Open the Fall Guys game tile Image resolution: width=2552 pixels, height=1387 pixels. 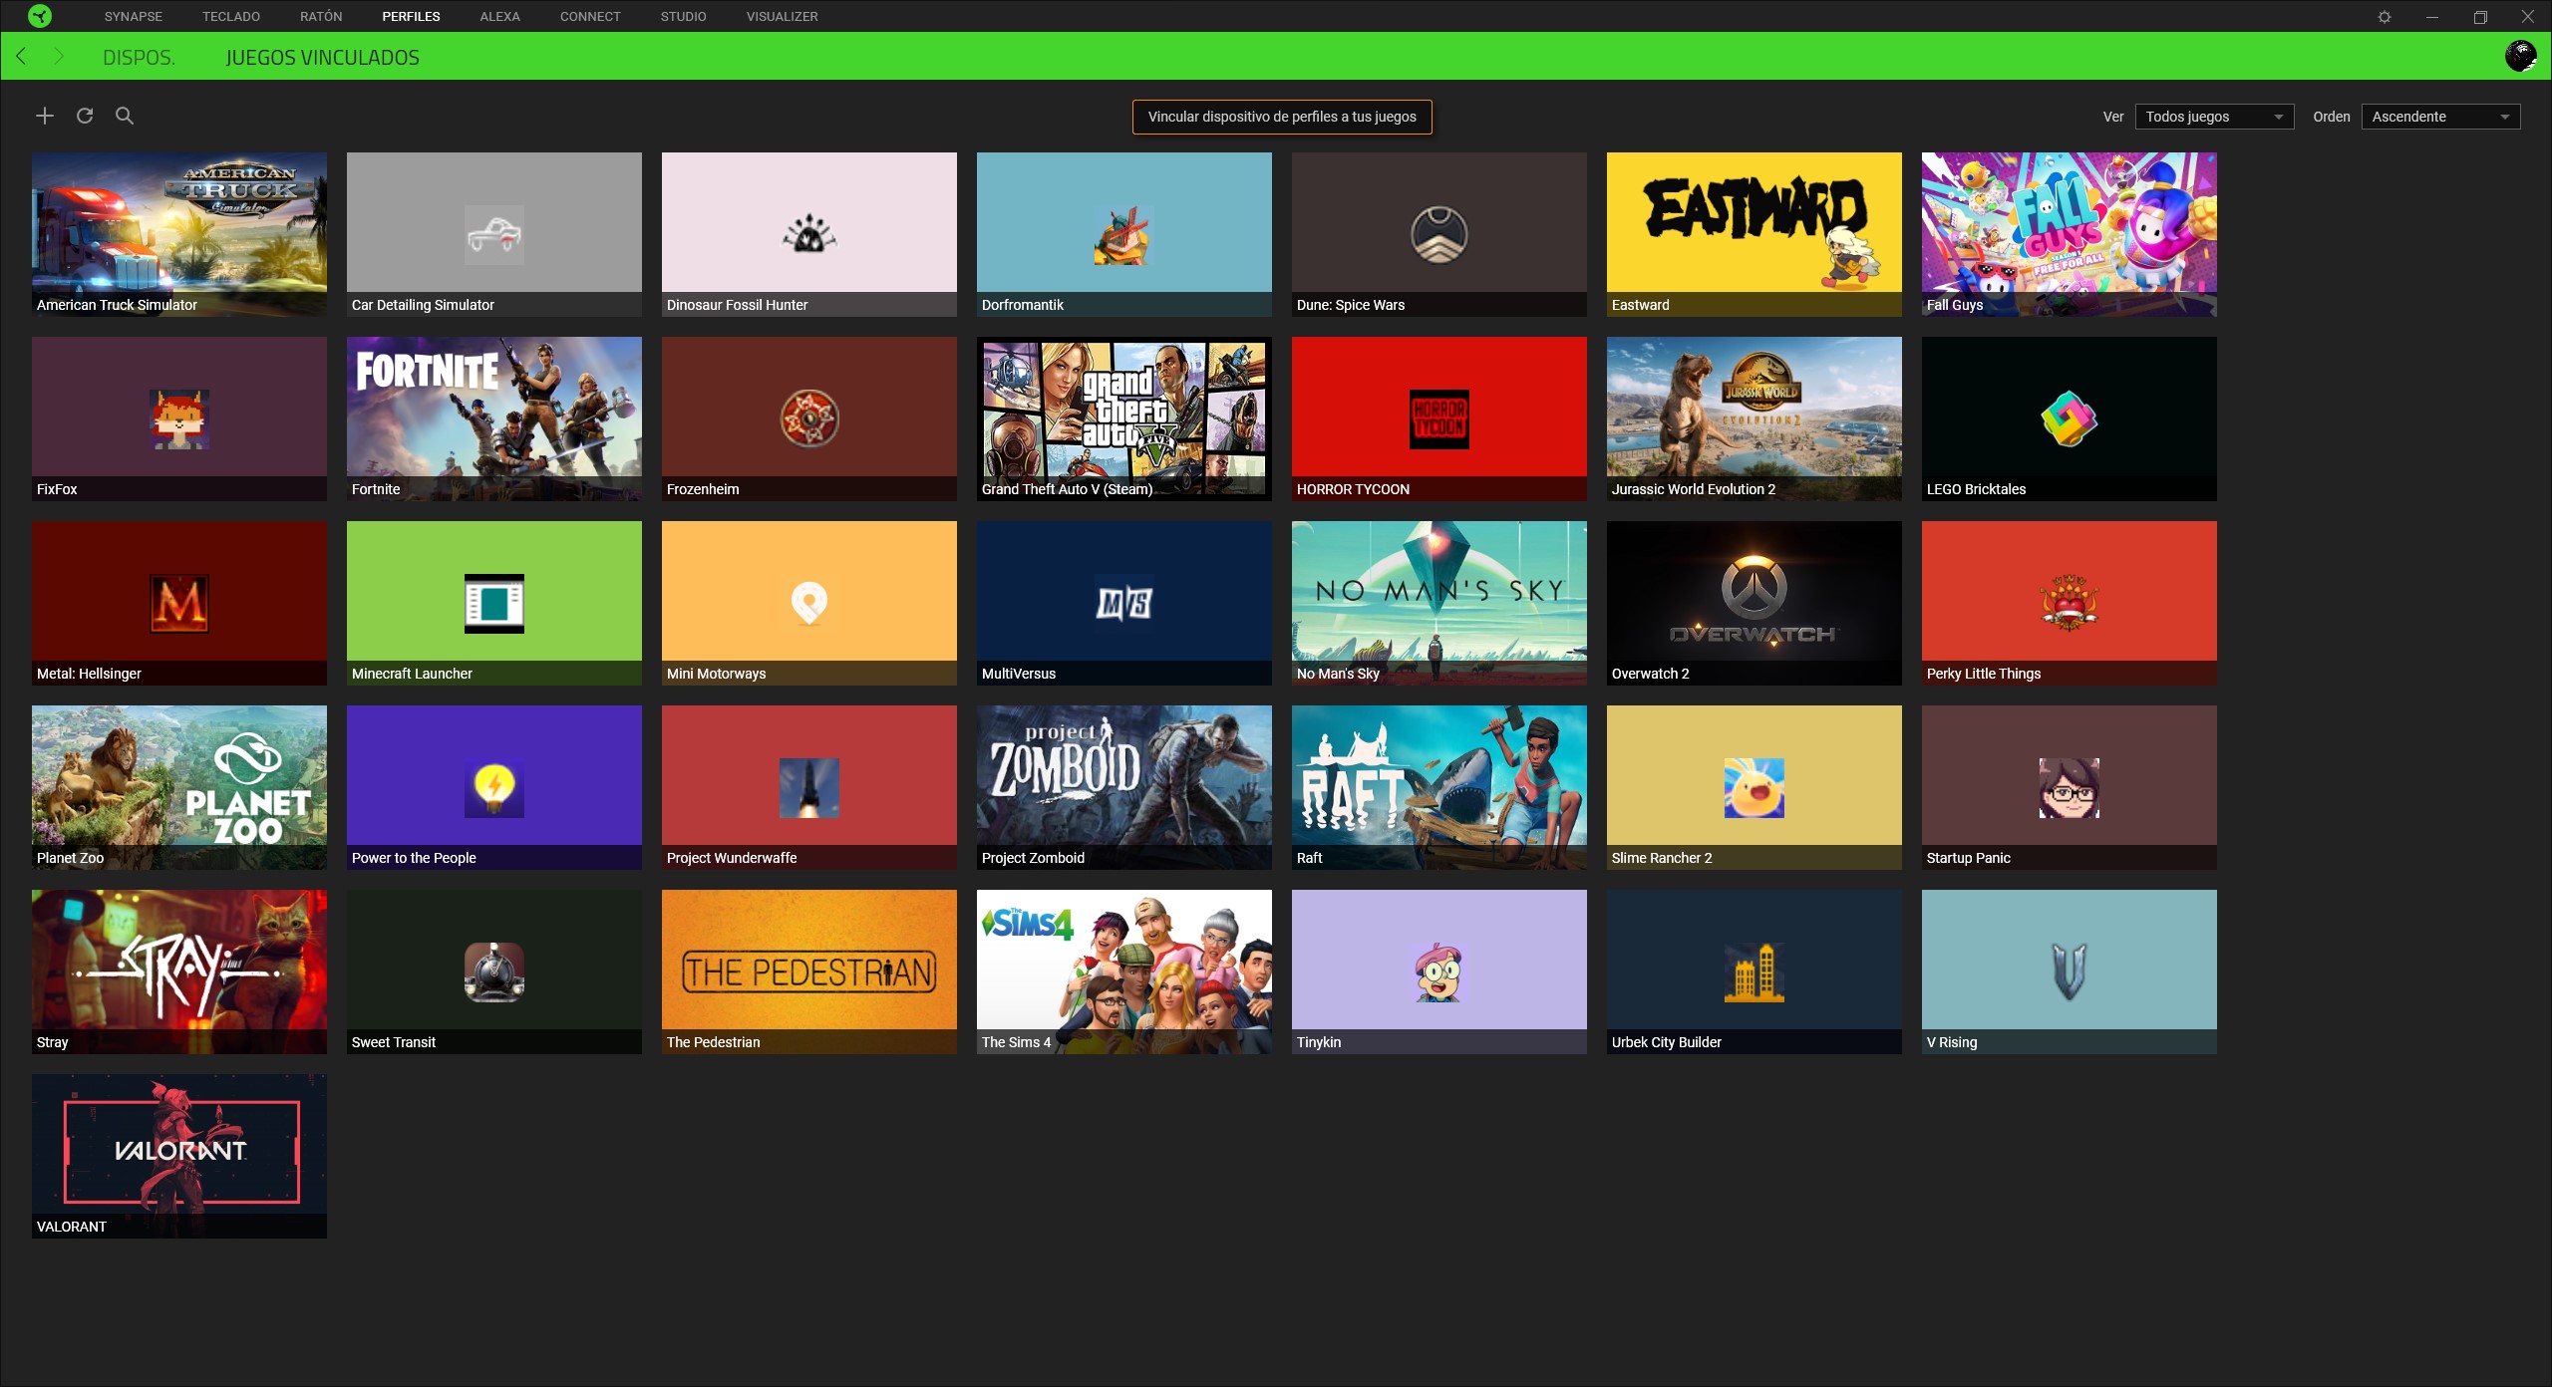pos(2070,234)
